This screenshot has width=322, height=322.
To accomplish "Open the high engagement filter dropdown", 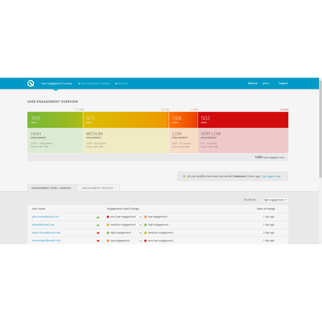I will coord(275,200).
